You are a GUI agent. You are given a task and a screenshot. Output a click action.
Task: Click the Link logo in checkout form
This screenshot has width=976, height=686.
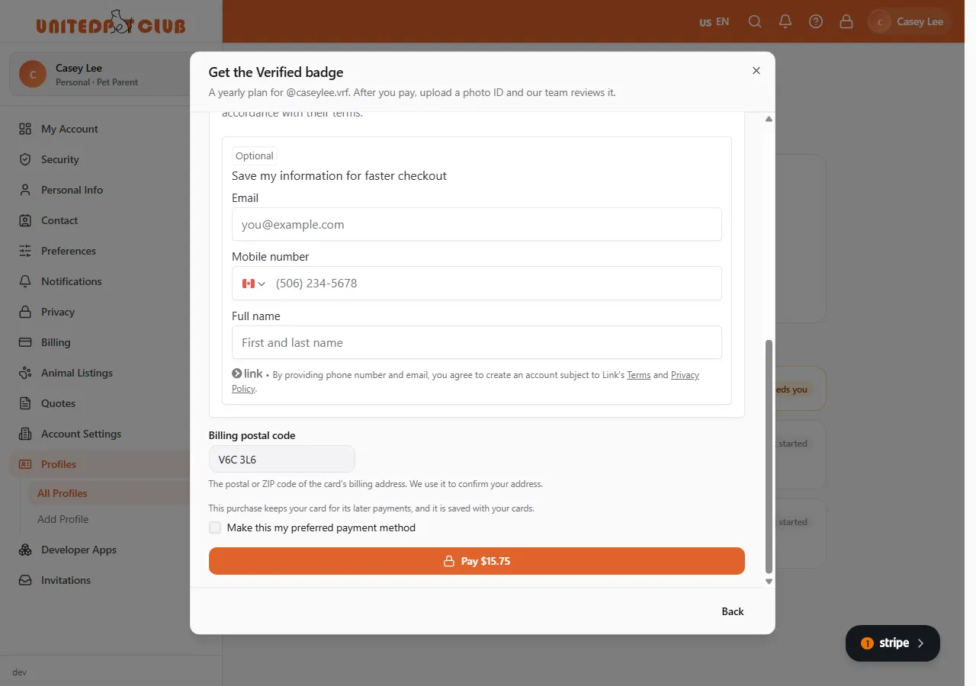[x=248, y=373]
